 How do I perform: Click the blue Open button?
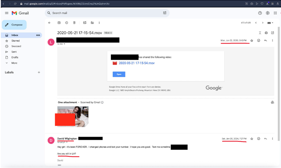click(119, 74)
